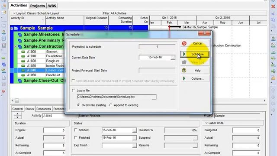Click the assign predecessors icon in right toolbar
The image size is (277, 156).
[x=273, y=65]
